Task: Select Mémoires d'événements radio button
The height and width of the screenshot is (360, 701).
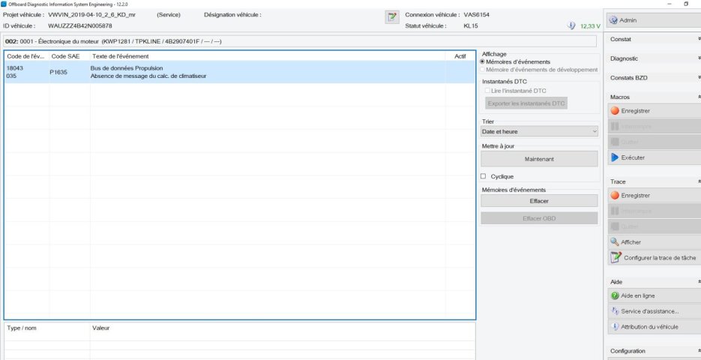Action: tap(482, 61)
